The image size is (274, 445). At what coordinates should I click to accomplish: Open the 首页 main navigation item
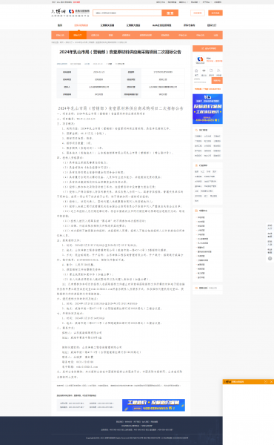(60, 25)
